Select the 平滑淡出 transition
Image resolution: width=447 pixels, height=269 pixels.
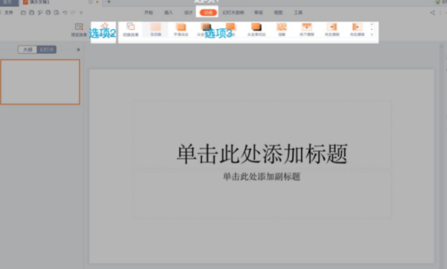click(x=181, y=30)
